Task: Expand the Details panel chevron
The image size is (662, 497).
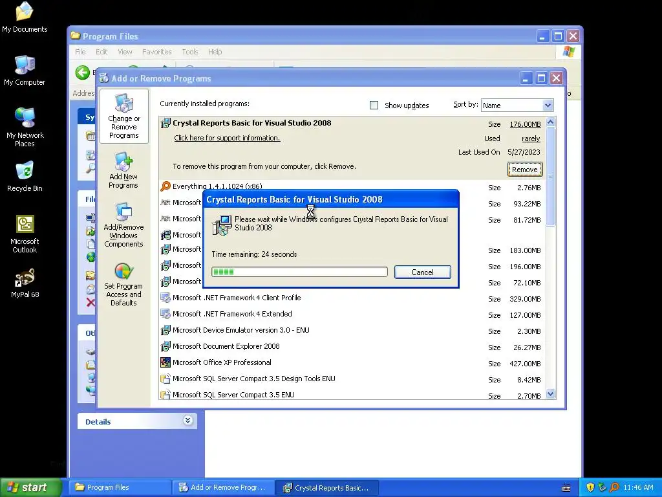Action: 188,420
